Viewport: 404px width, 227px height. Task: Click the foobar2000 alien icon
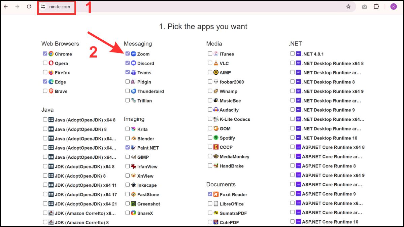(x=216, y=82)
